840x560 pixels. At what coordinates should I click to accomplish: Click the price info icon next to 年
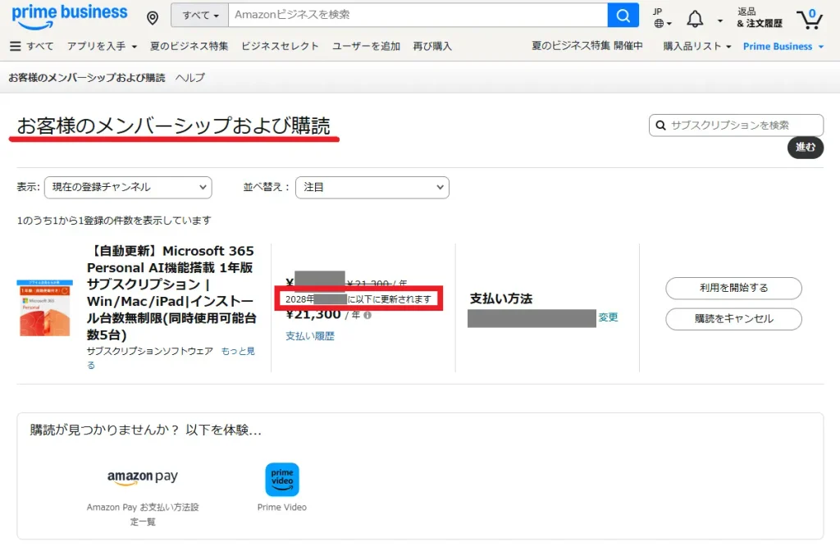(x=367, y=316)
